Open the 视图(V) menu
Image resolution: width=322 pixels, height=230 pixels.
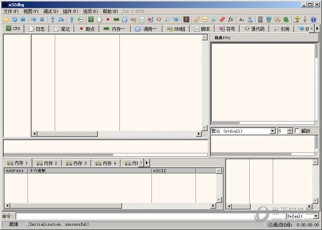[x=31, y=11]
